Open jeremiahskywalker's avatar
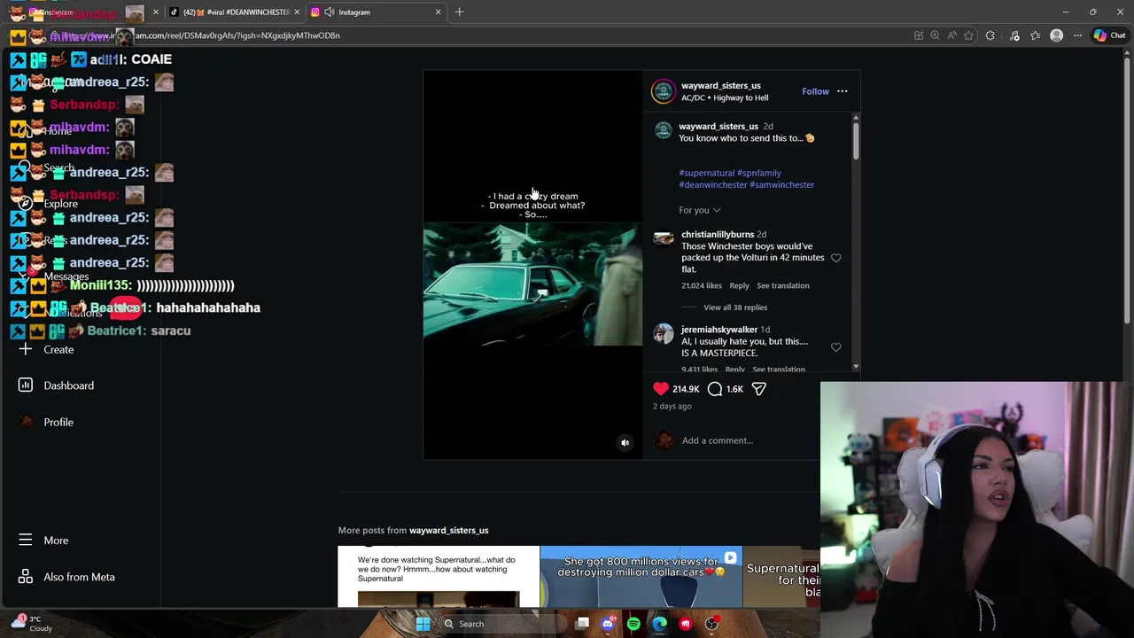 point(664,333)
